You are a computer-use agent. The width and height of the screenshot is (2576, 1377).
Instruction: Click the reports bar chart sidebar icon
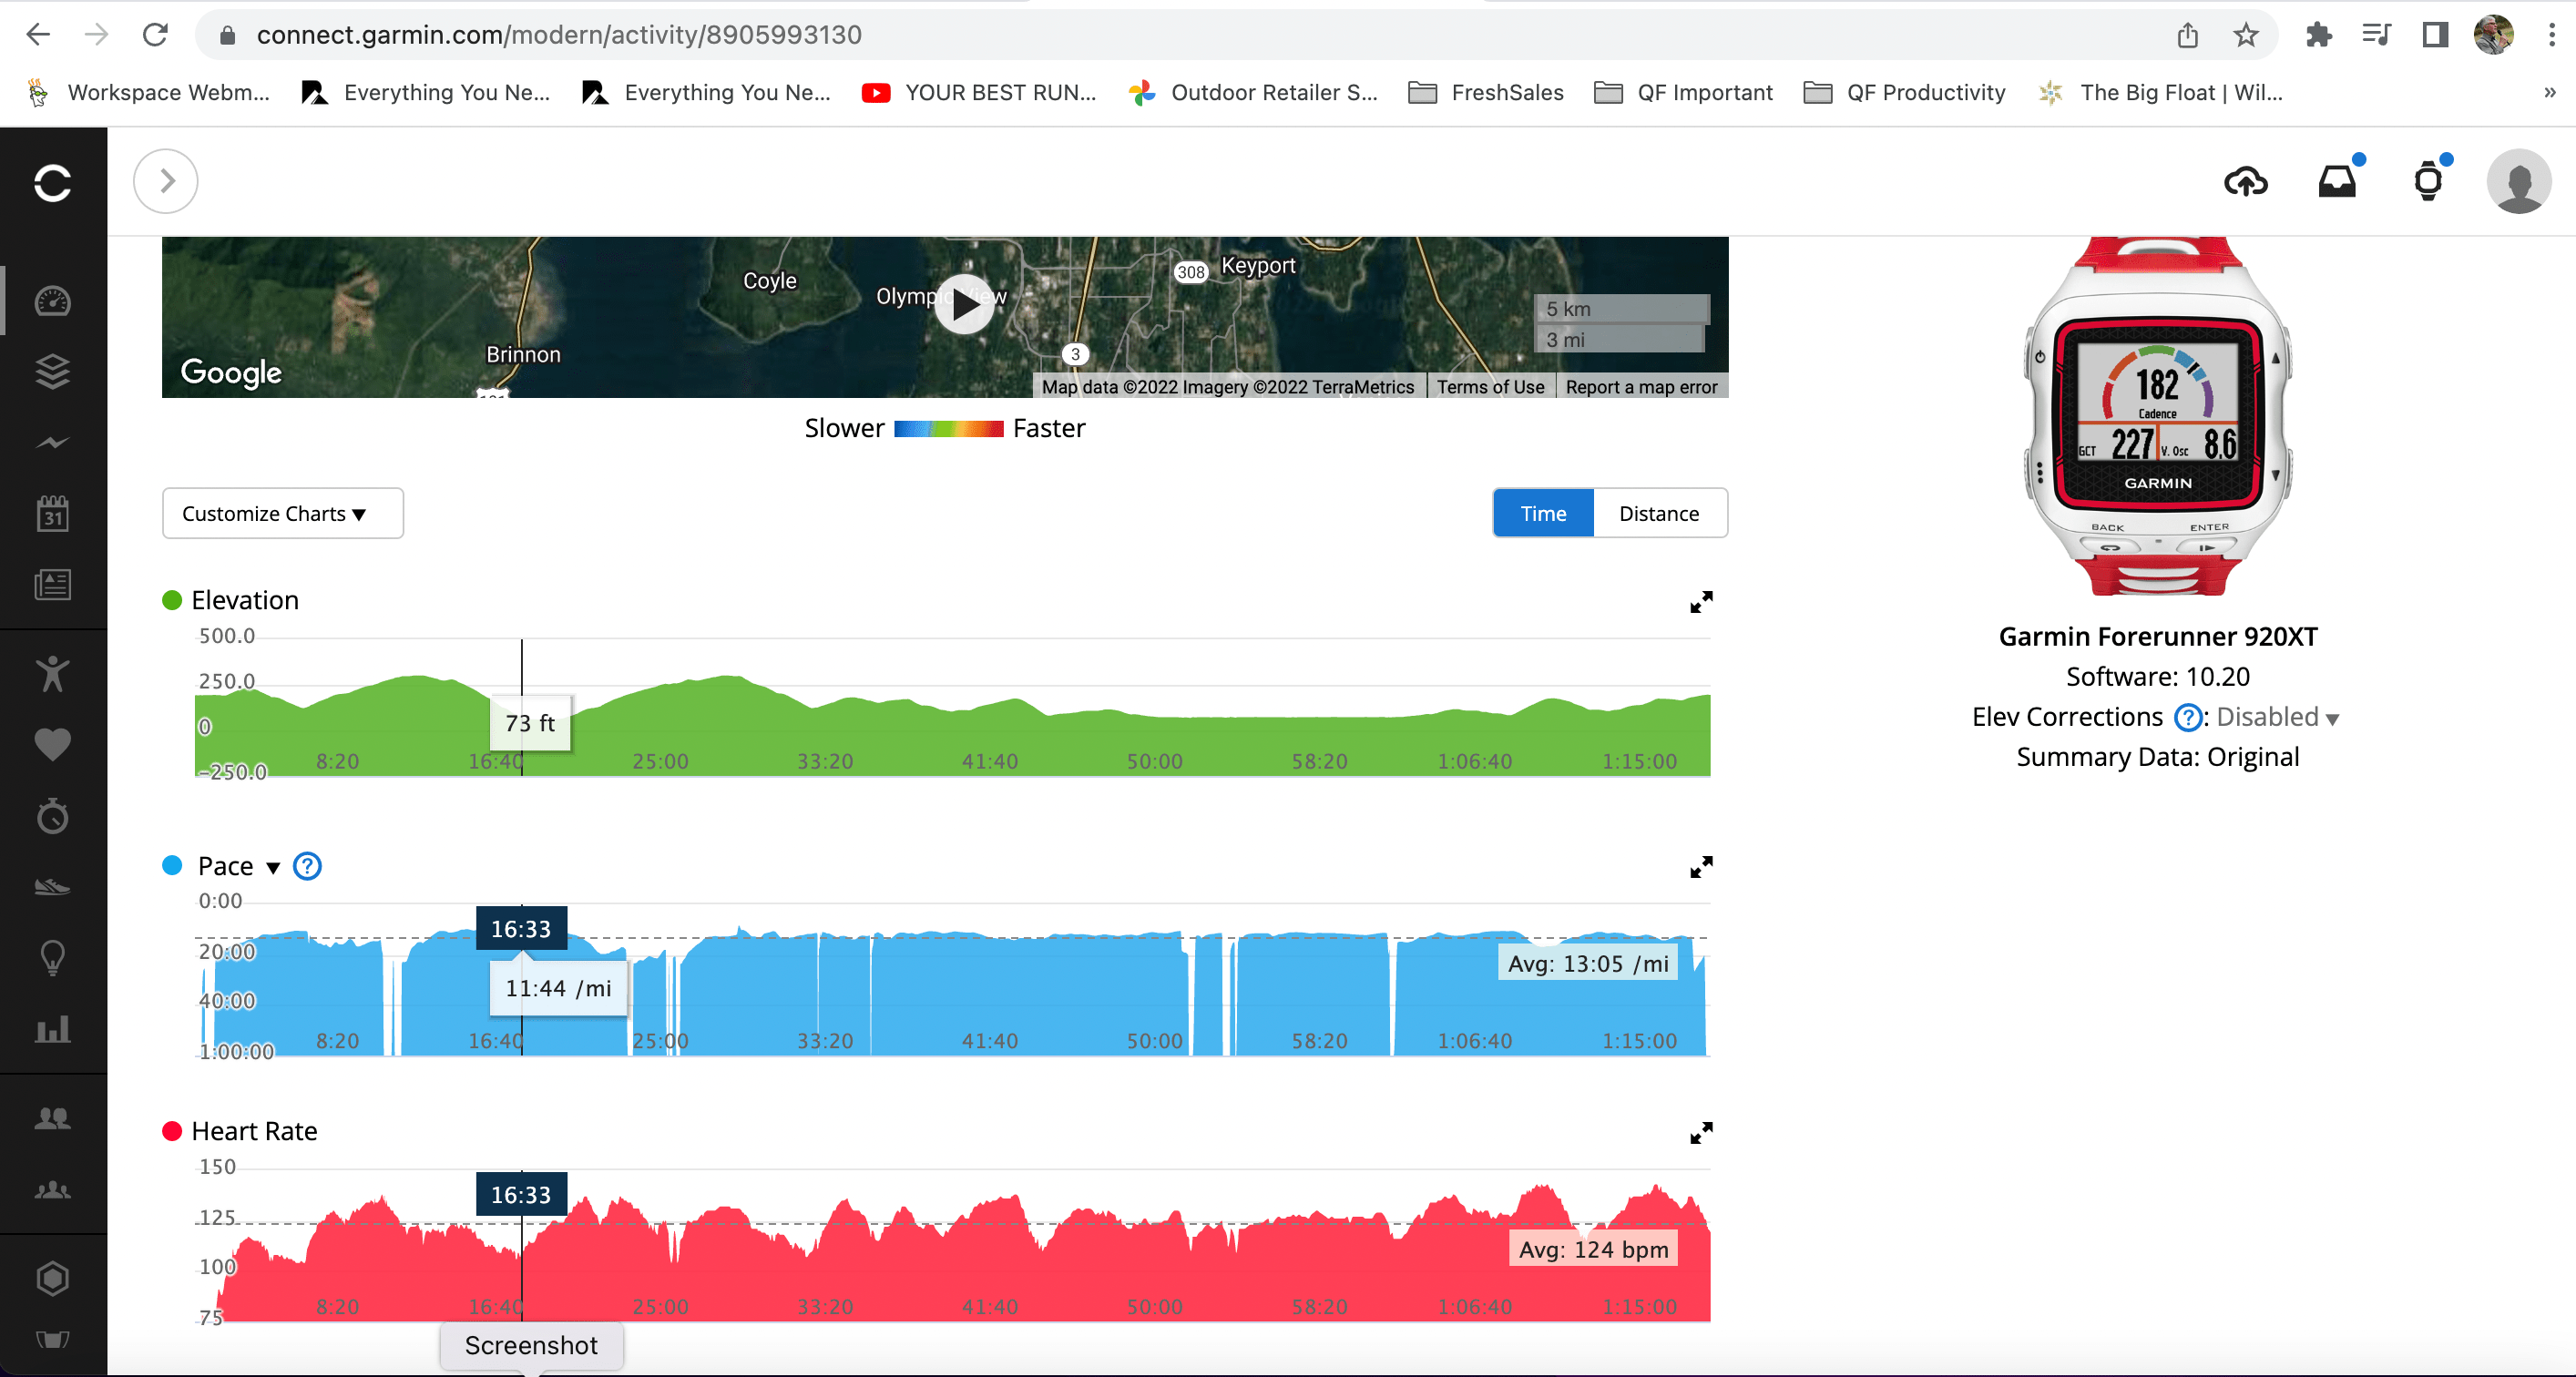pyautogui.click(x=52, y=1029)
